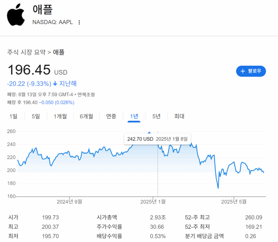The width and height of the screenshot is (278, 242).
Task: Click the 배당수익률 label
Action: click(109, 236)
